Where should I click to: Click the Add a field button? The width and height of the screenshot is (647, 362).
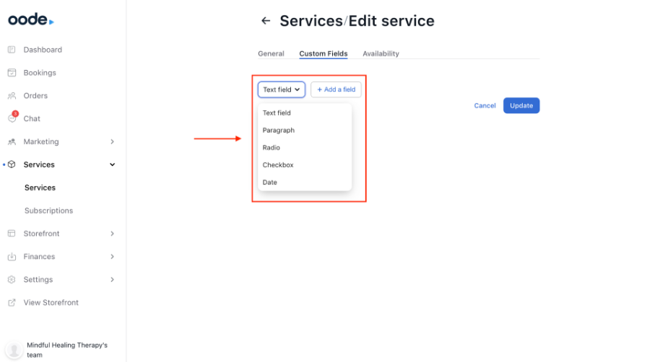(x=336, y=89)
